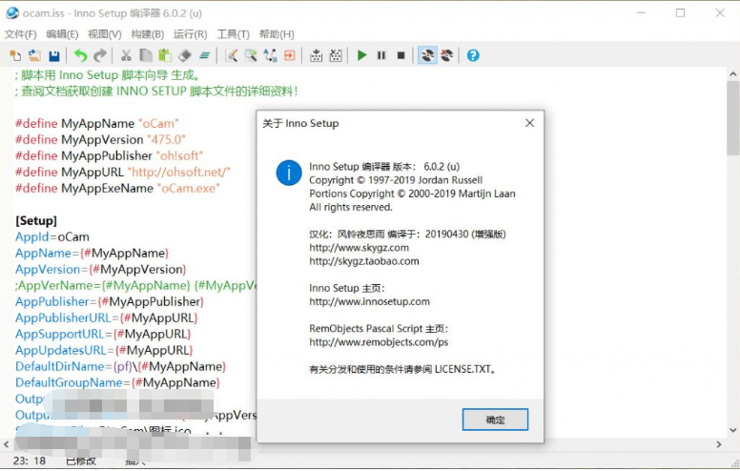
Task: Undo the last edit with the green arrow
Action: click(81, 56)
